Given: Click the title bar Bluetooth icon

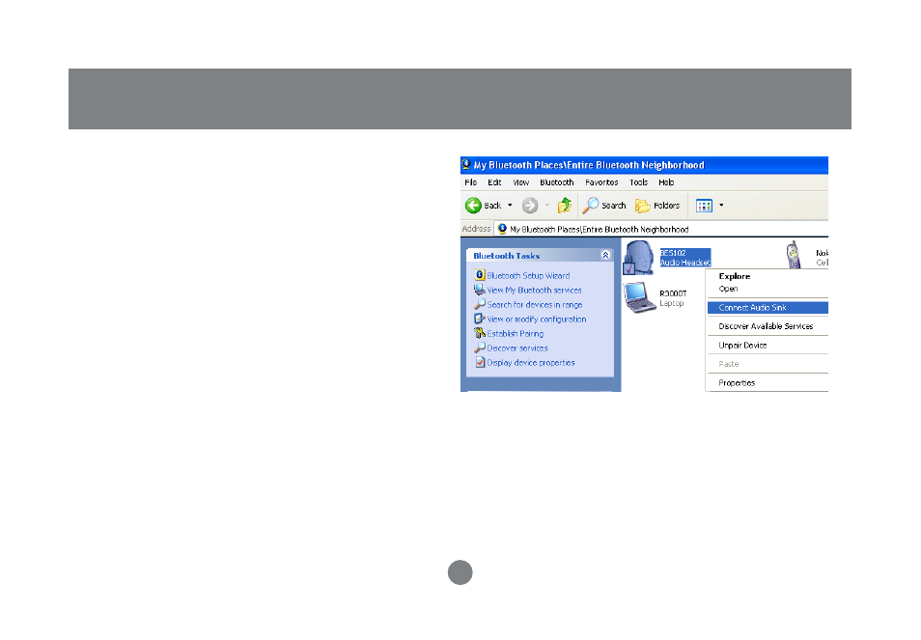Looking at the screenshot, I should pos(465,164).
